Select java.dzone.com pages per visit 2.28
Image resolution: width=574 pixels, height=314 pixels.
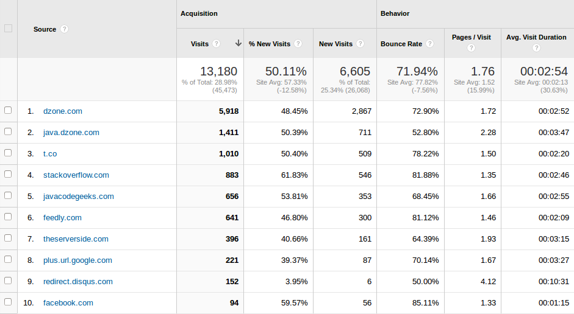click(489, 133)
